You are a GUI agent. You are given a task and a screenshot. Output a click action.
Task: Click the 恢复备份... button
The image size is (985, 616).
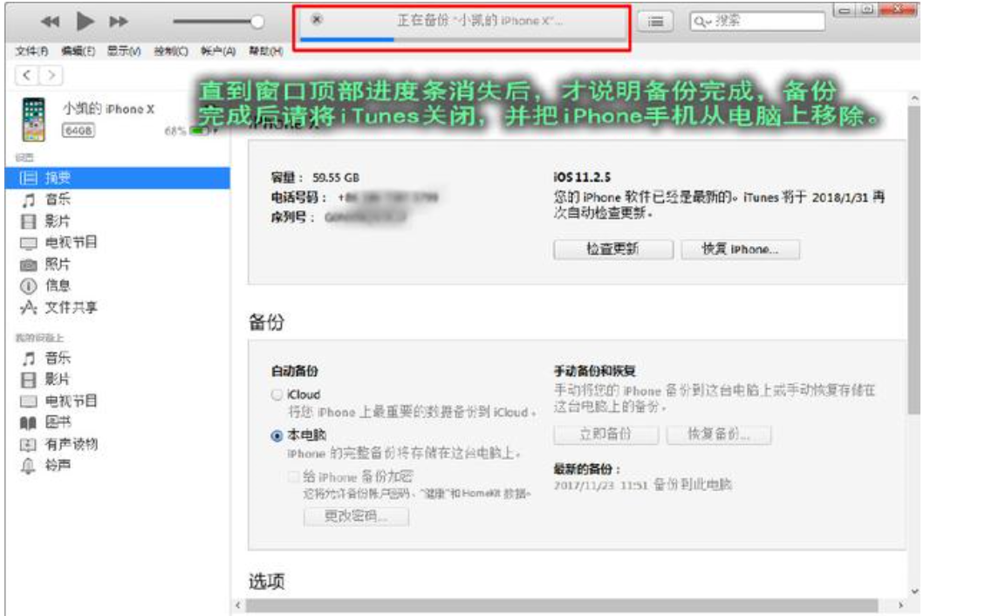719,434
